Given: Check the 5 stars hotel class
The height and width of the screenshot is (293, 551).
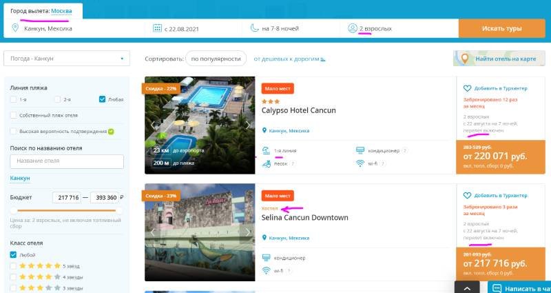Looking at the screenshot, I should 14,265.
